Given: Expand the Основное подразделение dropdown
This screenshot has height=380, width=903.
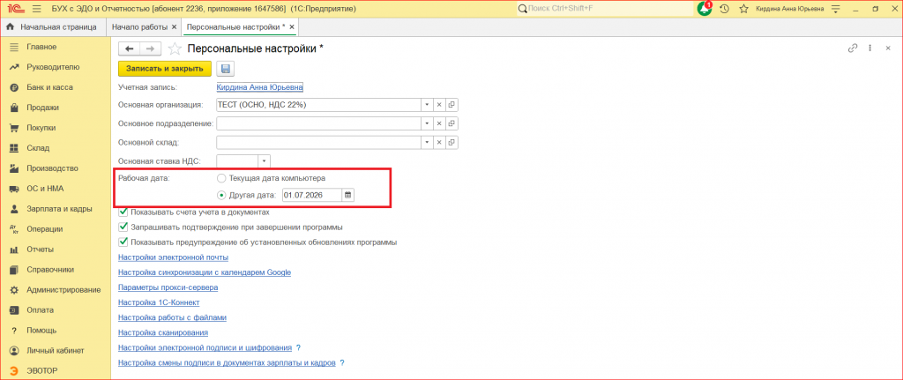Looking at the screenshot, I should pyautogui.click(x=428, y=123).
